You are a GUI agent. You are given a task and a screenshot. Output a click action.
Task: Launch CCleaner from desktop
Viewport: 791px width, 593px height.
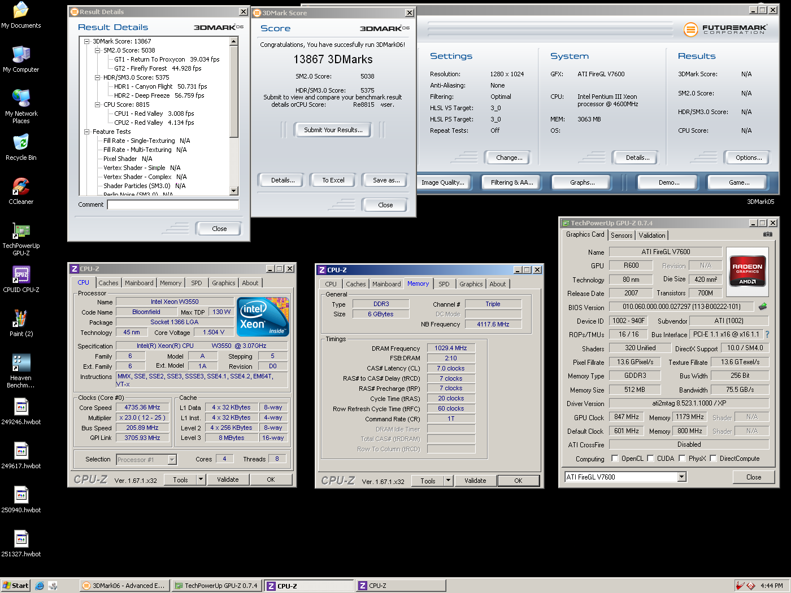[21, 191]
